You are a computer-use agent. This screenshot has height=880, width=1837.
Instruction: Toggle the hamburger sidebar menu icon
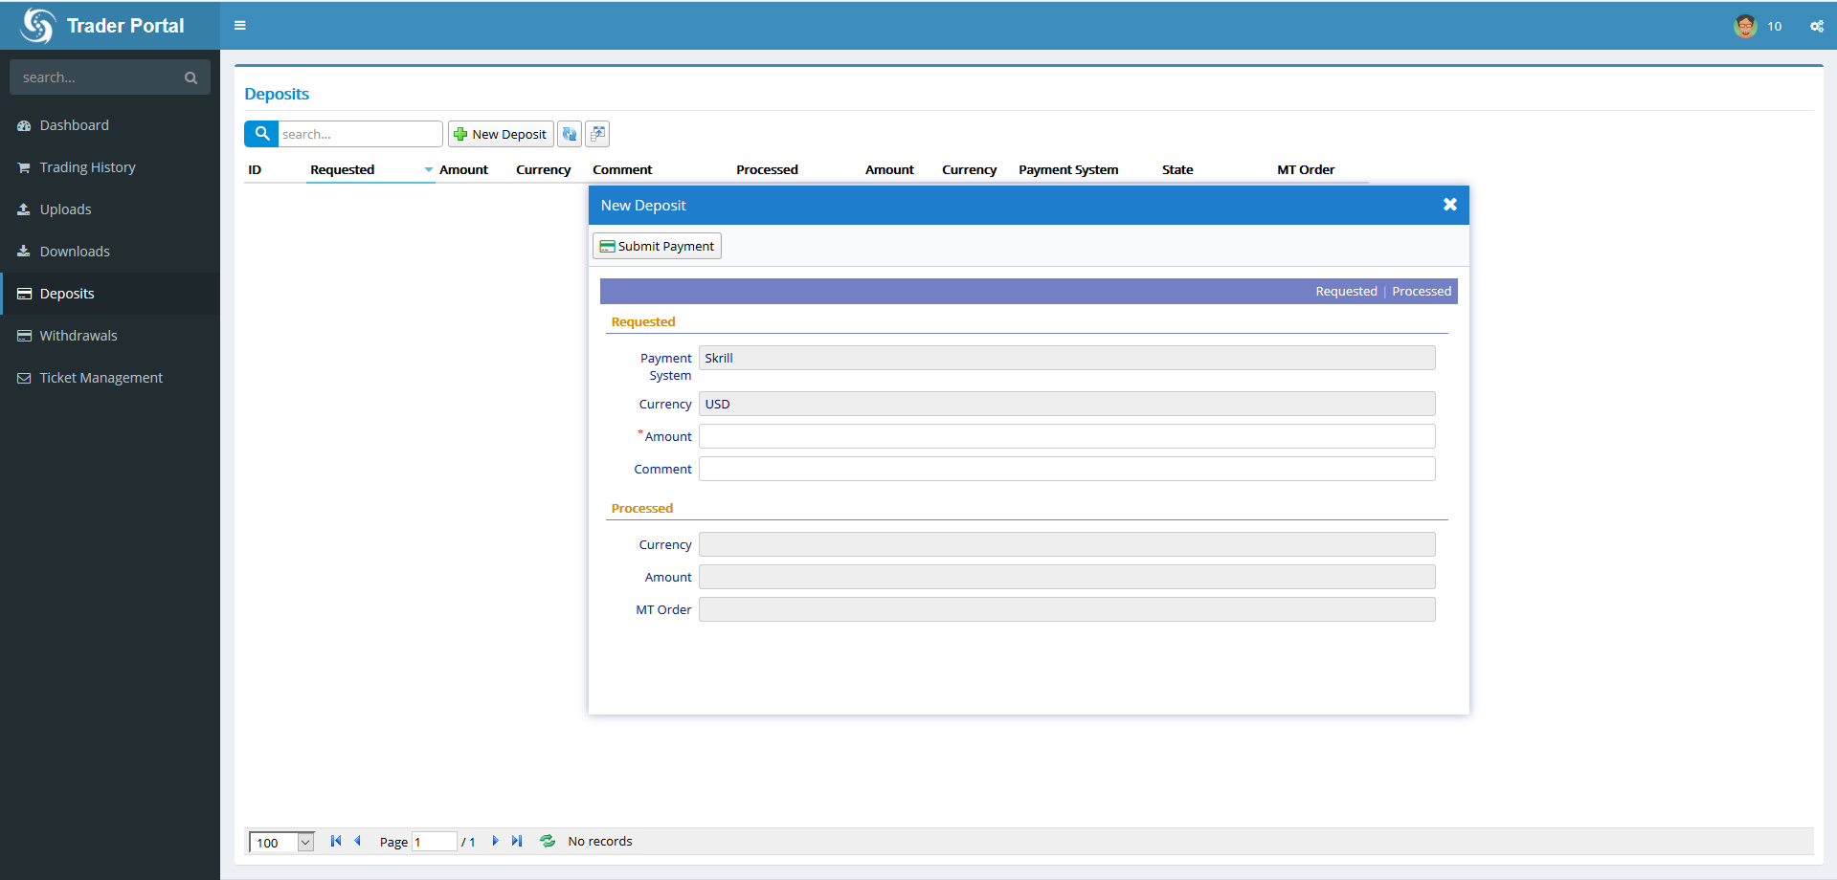(240, 26)
